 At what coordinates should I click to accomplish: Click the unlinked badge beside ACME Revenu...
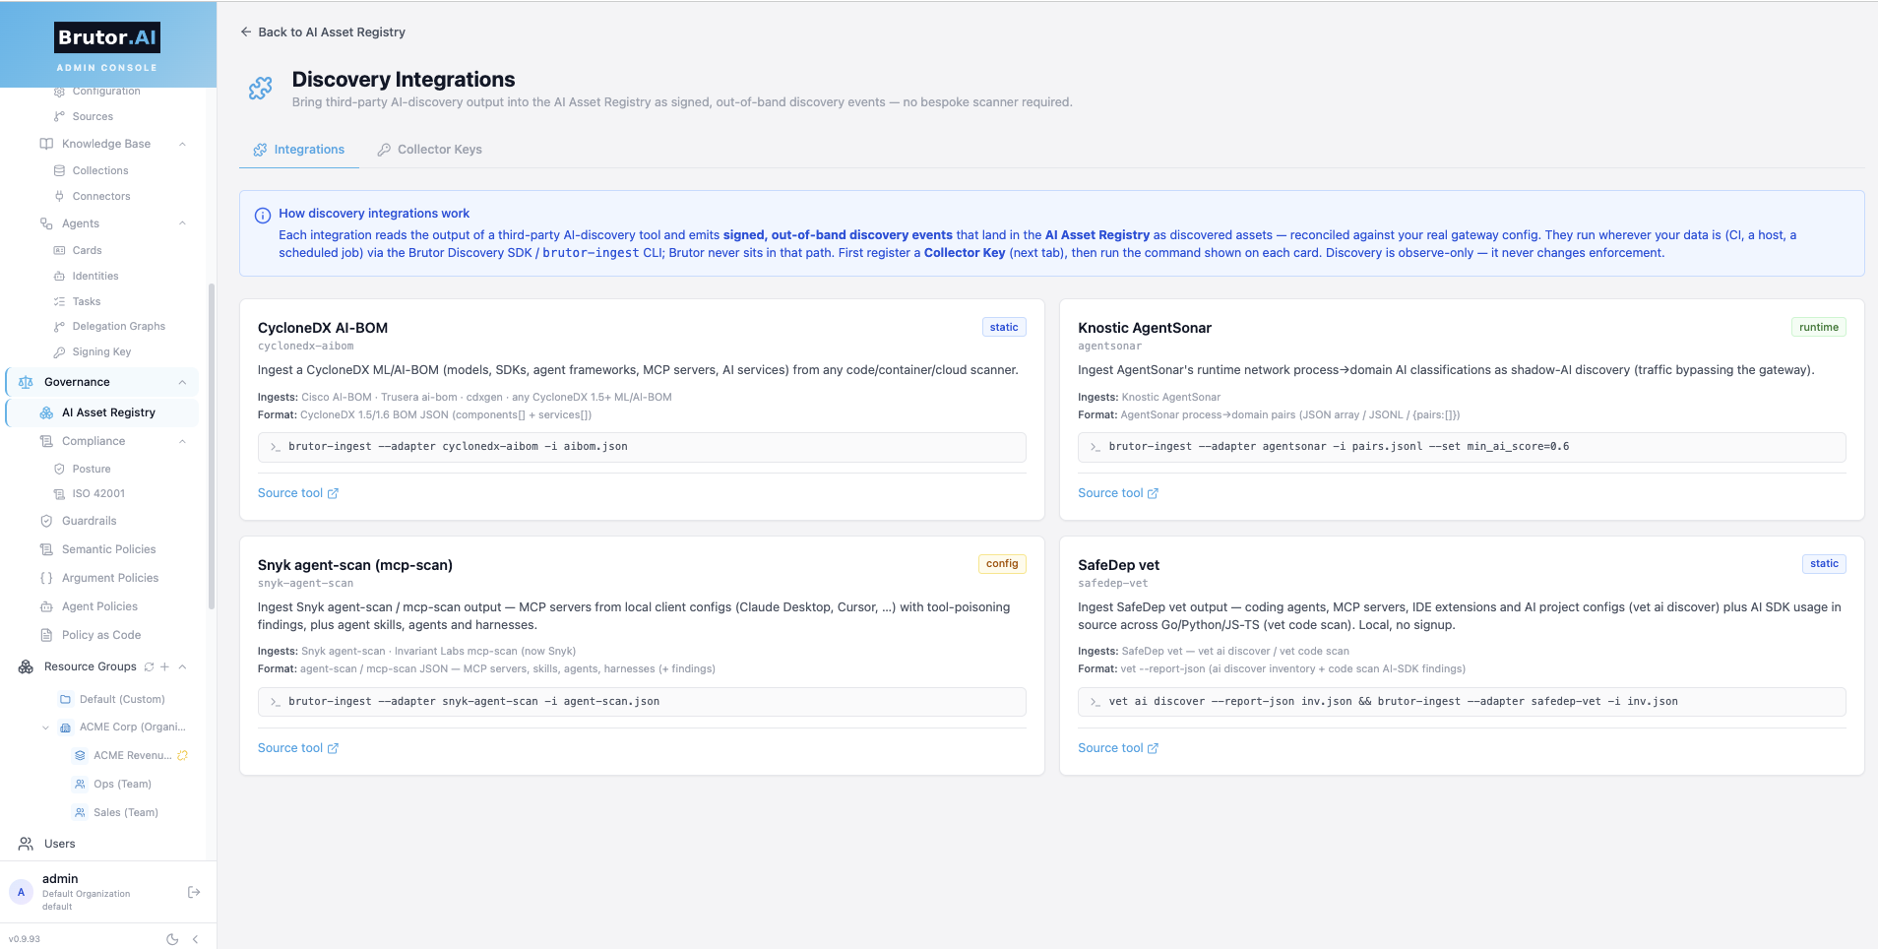click(182, 755)
